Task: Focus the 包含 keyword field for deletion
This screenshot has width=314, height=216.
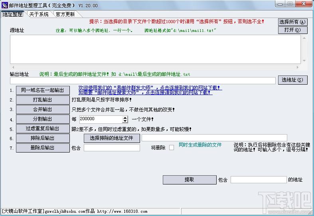Action: pyautogui.click(x=112, y=148)
